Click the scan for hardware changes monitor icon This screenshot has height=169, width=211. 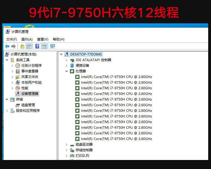(x=53, y=46)
